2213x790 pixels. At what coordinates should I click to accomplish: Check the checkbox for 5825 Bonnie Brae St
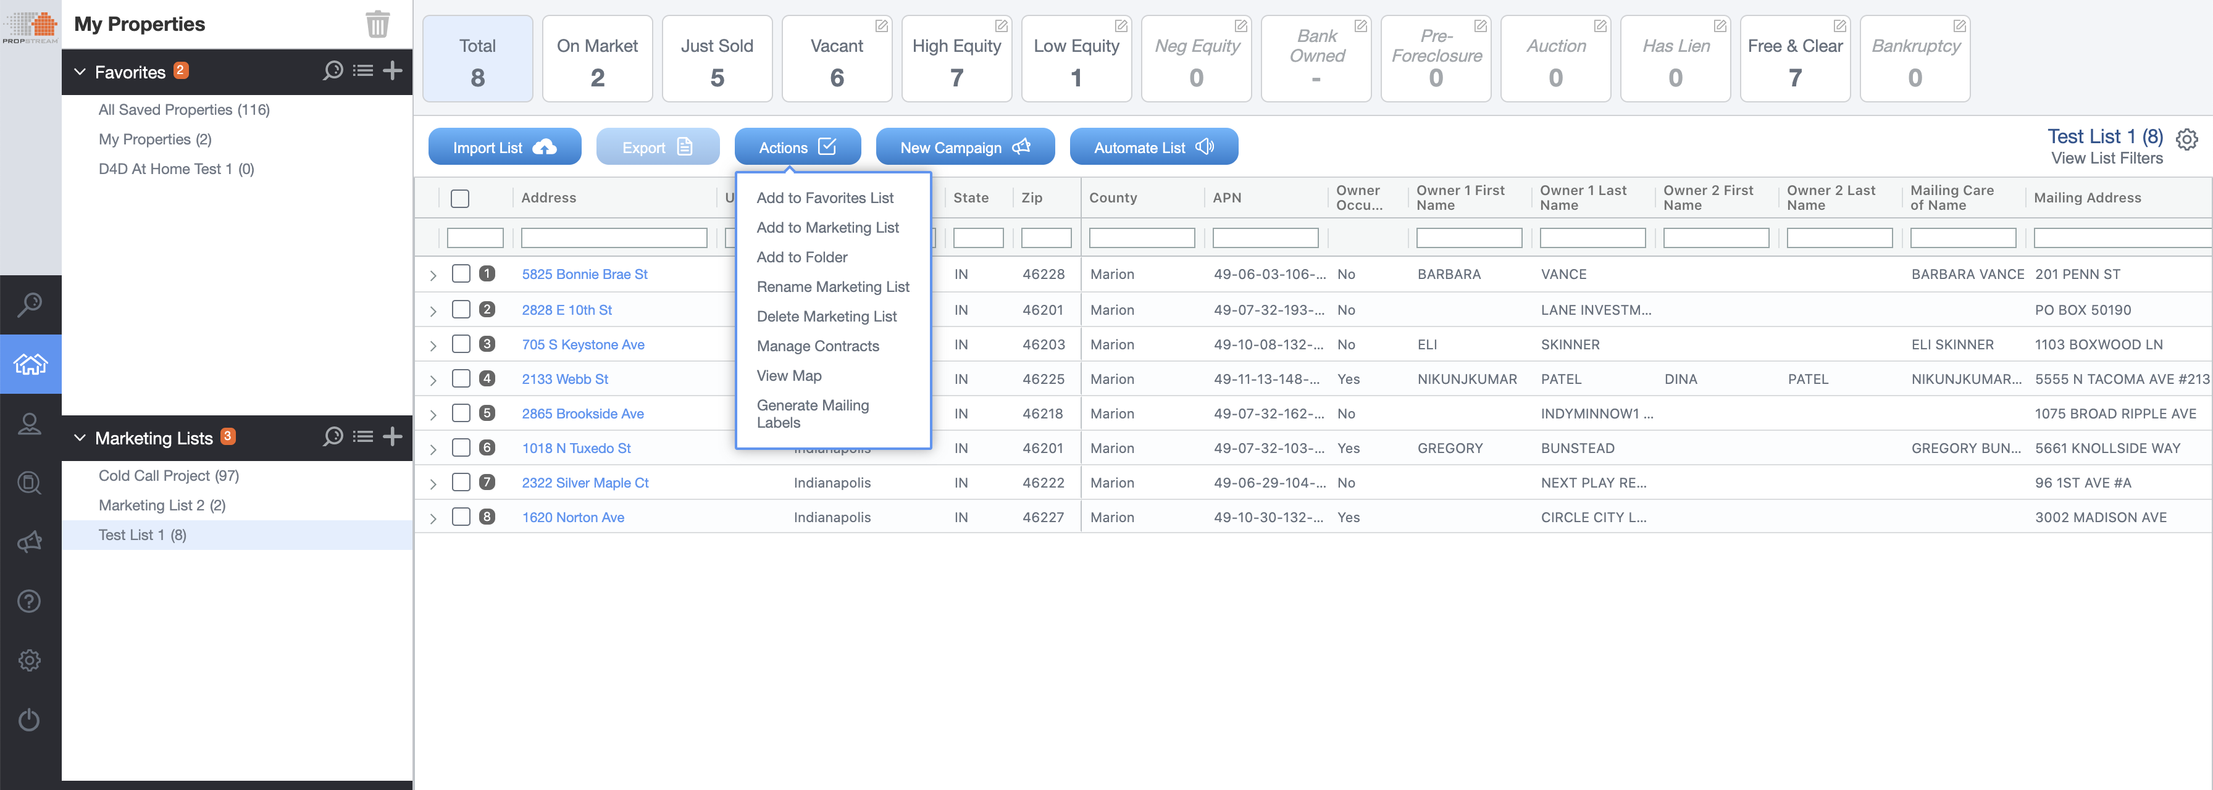coord(461,274)
